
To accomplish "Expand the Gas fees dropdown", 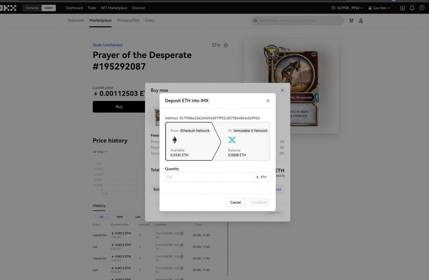I will 379,8.
